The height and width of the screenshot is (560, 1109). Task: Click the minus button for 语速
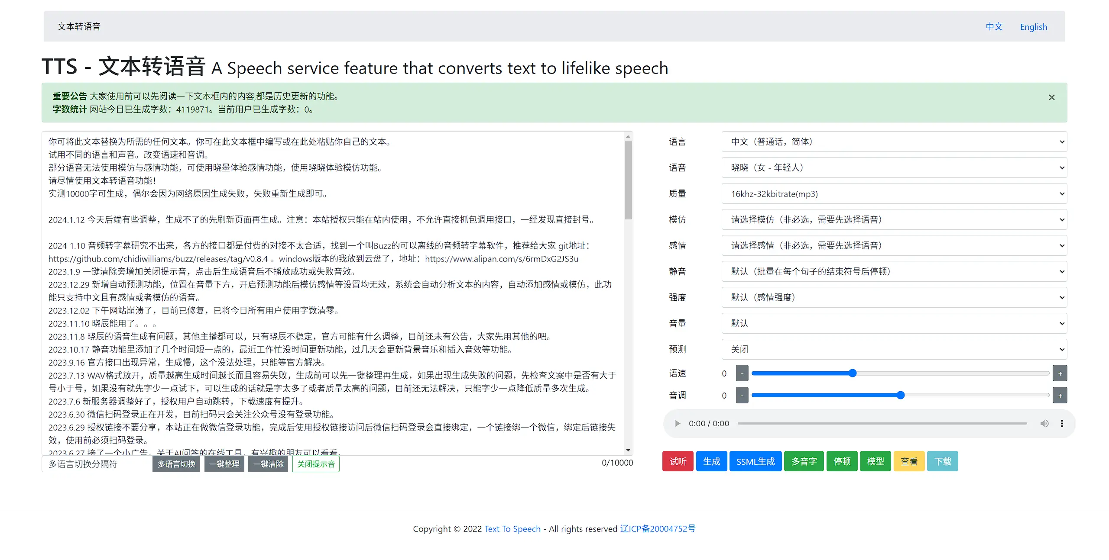pos(742,373)
